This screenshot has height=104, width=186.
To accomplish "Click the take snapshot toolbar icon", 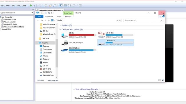I will point(46,5).
